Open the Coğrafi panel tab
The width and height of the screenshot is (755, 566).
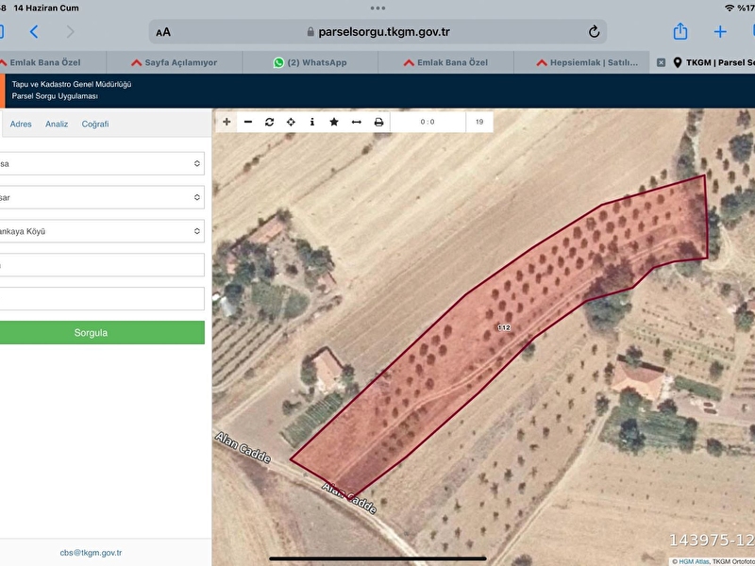point(95,125)
